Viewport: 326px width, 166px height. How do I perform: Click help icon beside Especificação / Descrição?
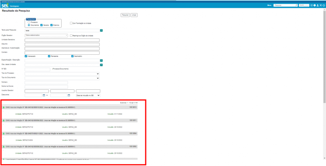tap(101, 60)
